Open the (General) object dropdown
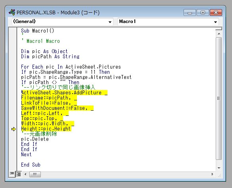Viewport: 232px width, 188px height. click(110, 22)
